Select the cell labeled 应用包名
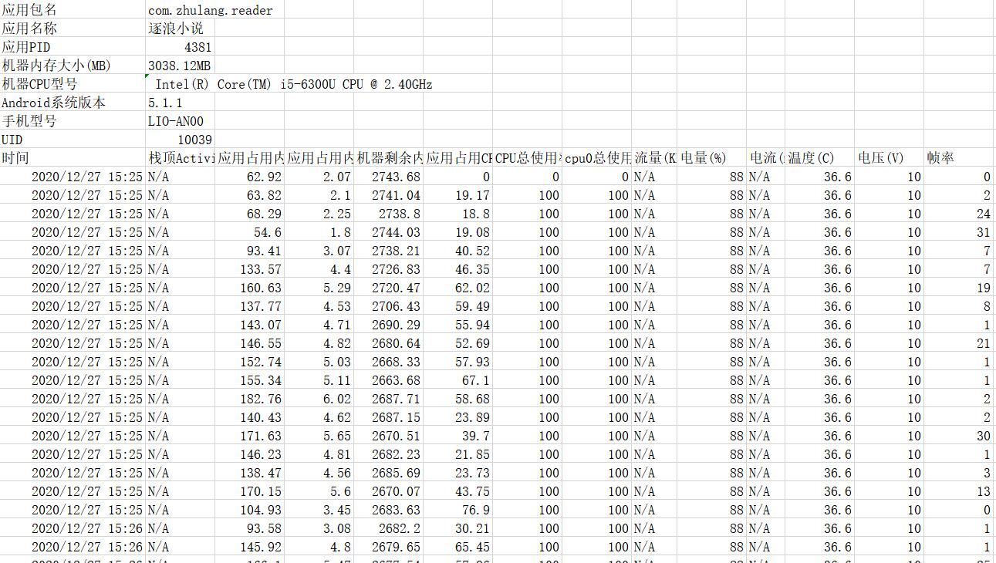Screen dimensions: 996x563 tap(73, 10)
